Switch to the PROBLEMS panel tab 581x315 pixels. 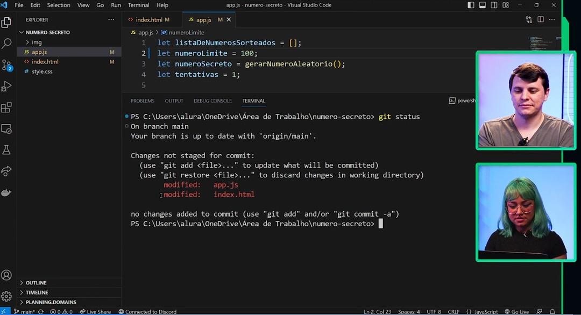click(x=143, y=101)
